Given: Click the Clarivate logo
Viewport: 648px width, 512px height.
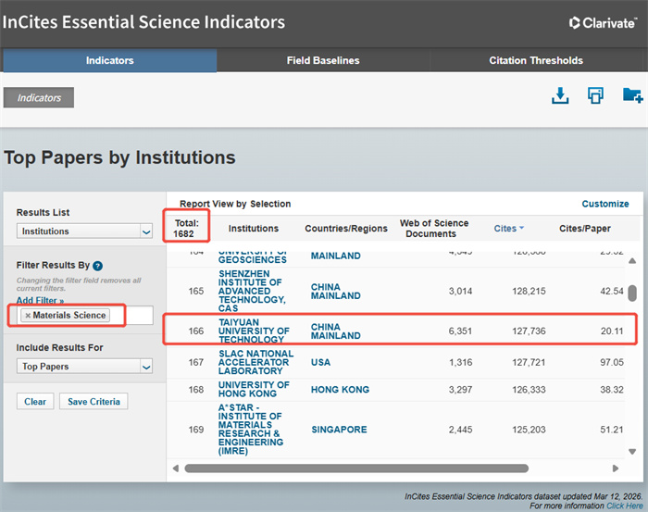Looking at the screenshot, I should [602, 23].
